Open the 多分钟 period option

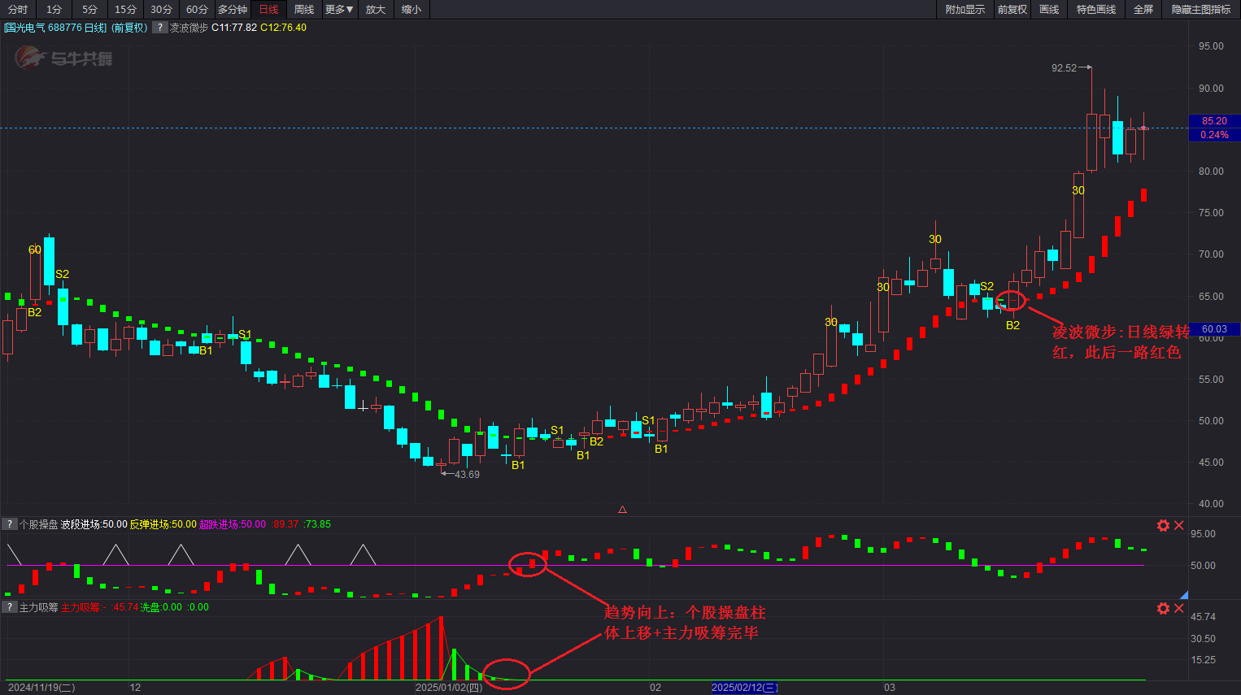click(x=233, y=10)
